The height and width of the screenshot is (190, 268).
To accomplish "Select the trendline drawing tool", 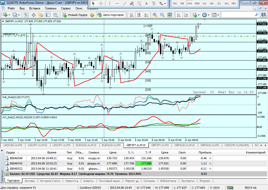I will tap(125, 3).
